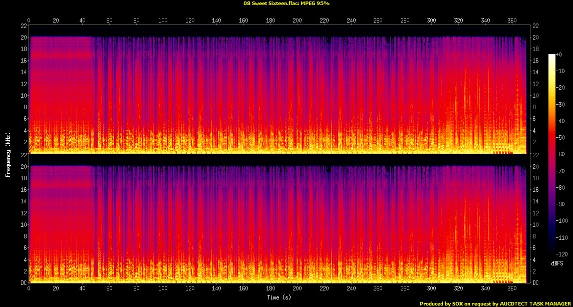Click the "dBFS" label below the color bar

[557, 262]
